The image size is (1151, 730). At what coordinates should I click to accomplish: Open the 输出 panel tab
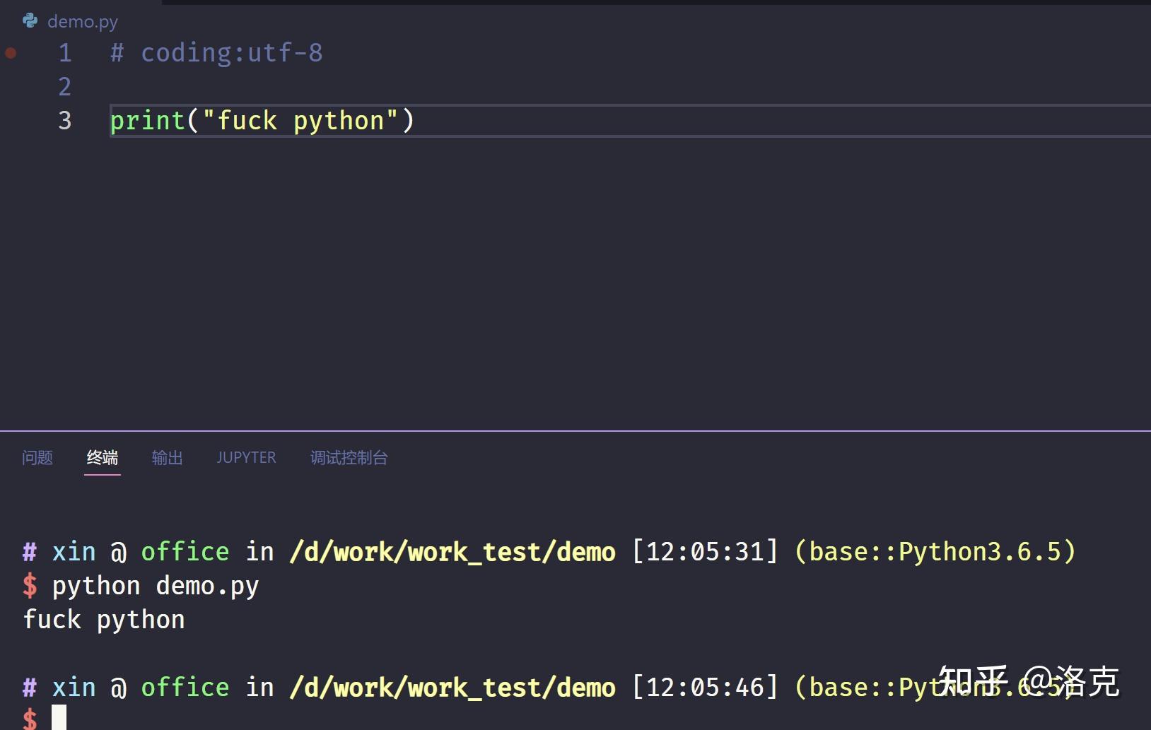[x=168, y=458]
